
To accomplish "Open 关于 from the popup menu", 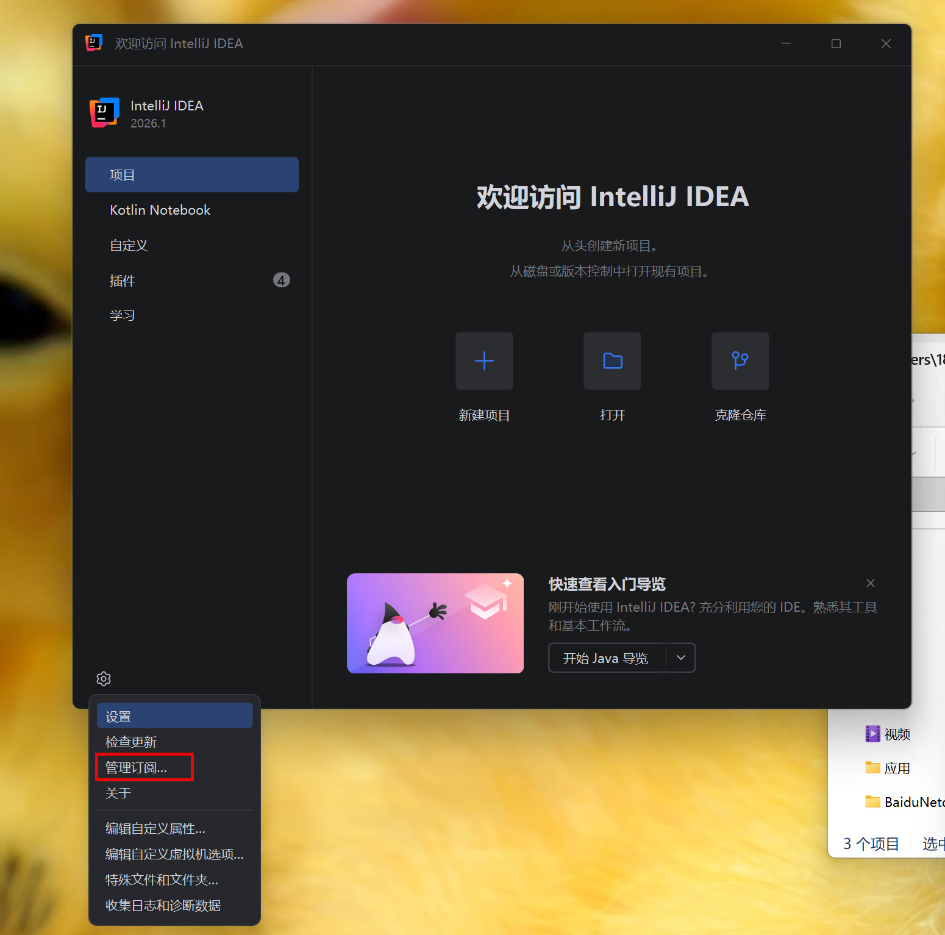I will click(118, 793).
